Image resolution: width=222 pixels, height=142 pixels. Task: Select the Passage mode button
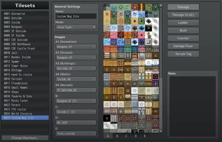(x=183, y=7)
